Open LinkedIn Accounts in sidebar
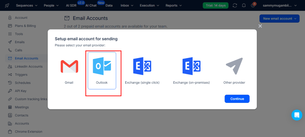Screen dimensions: 305x137 click(x=29, y=66)
